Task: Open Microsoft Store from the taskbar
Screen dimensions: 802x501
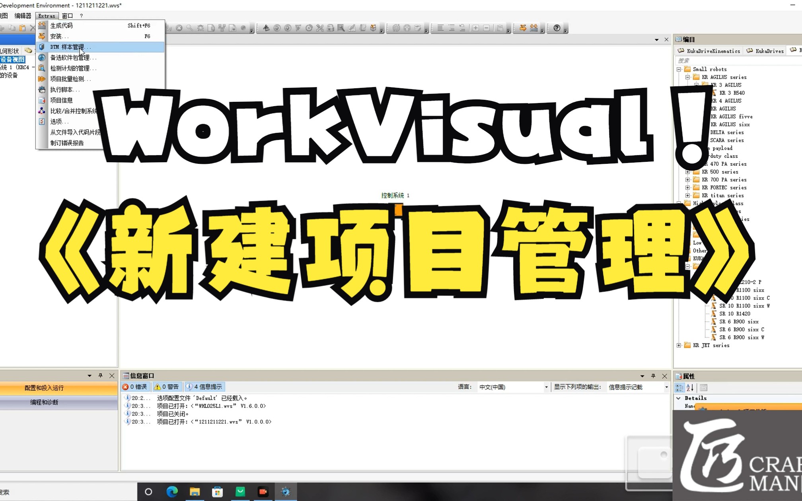Action: (217, 492)
